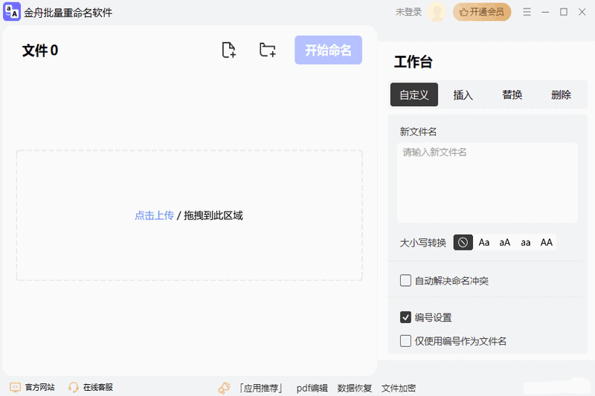The width and height of the screenshot is (595, 396).
Task: Maximize the application window
Action: tap(564, 12)
